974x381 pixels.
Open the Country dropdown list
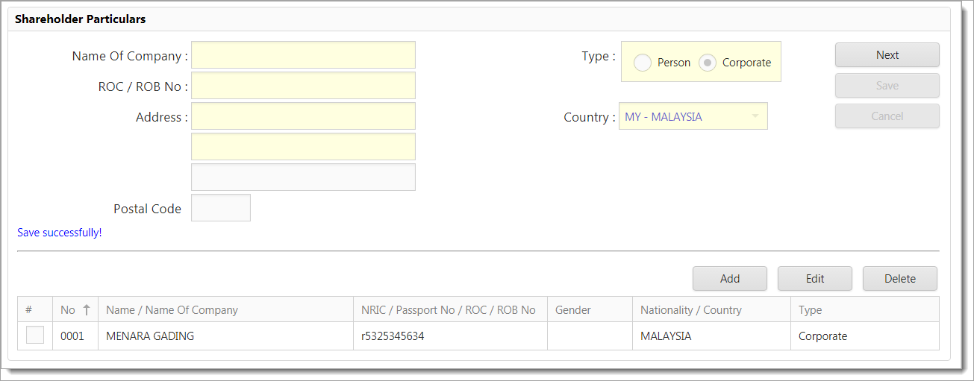[755, 116]
